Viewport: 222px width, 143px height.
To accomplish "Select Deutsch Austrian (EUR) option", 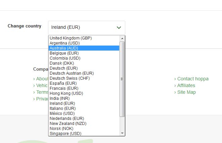I will coord(84,73).
